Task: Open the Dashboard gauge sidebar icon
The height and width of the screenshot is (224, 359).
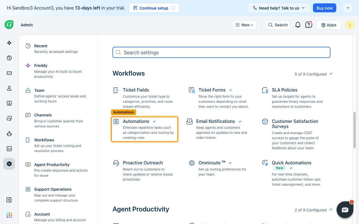Action: tap(9, 58)
